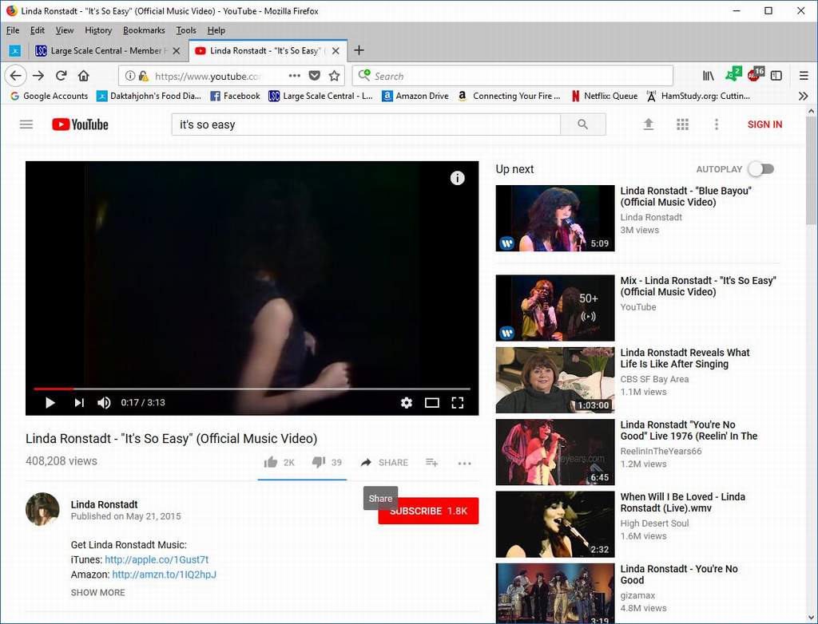Upload a video icon

649,124
